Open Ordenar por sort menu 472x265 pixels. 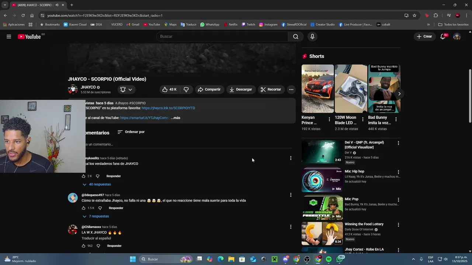click(x=131, y=132)
